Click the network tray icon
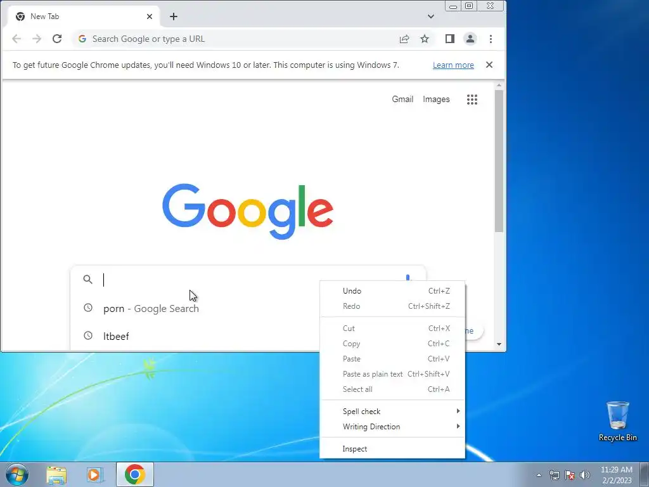The image size is (649, 487). pos(554,475)
